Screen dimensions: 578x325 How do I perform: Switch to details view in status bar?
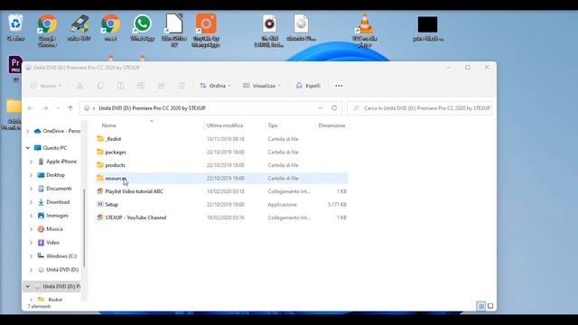tap(480, 306)
